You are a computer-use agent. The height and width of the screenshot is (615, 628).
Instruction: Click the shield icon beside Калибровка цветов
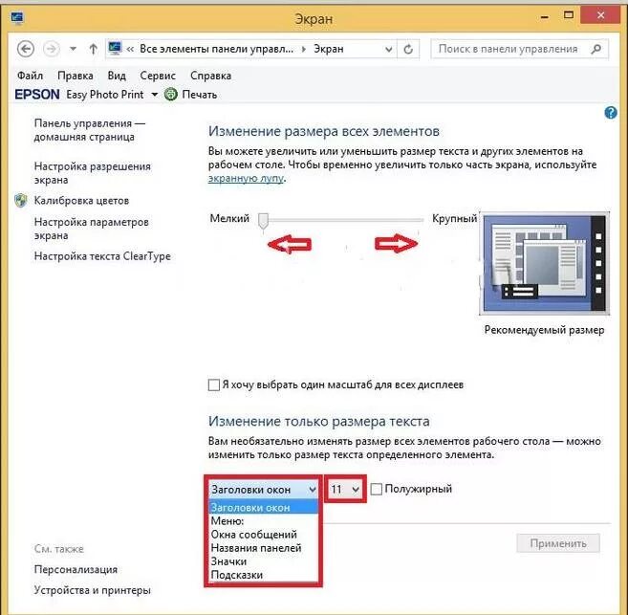pyautogui.click(x=21, y=200)
